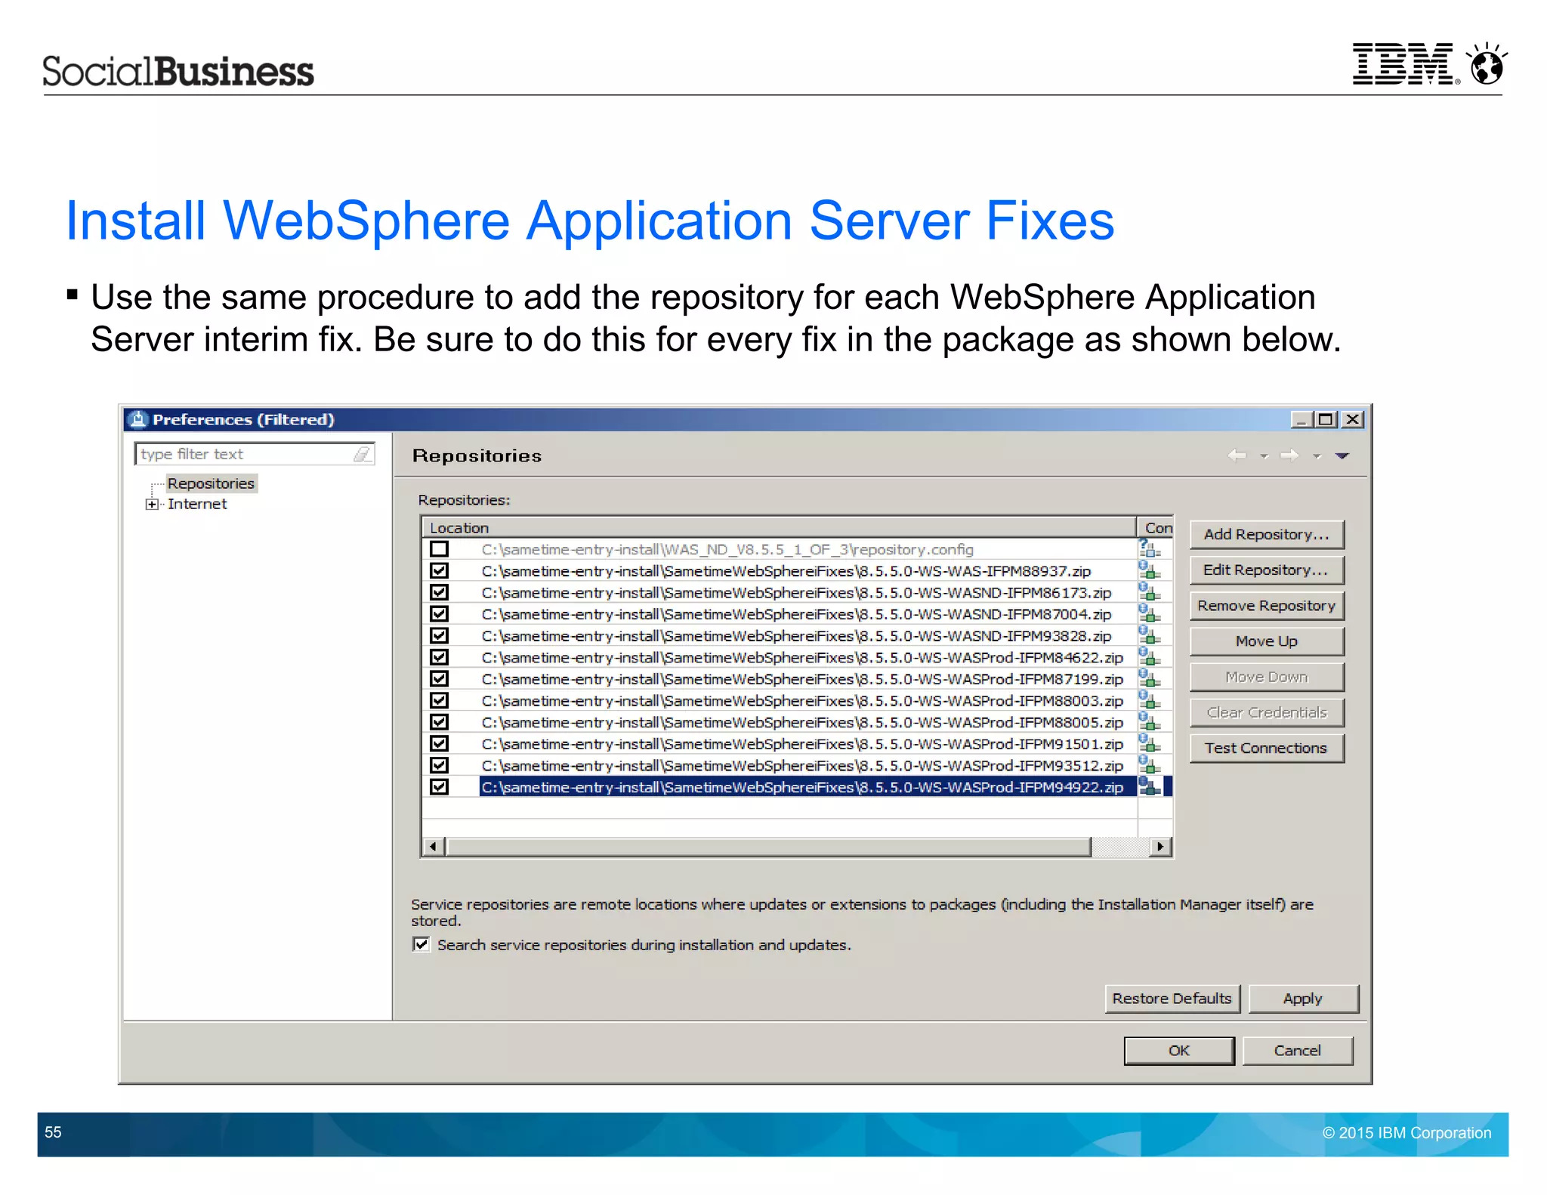
Task: Click the Move Down button
Action: (x=1267, y=677)
